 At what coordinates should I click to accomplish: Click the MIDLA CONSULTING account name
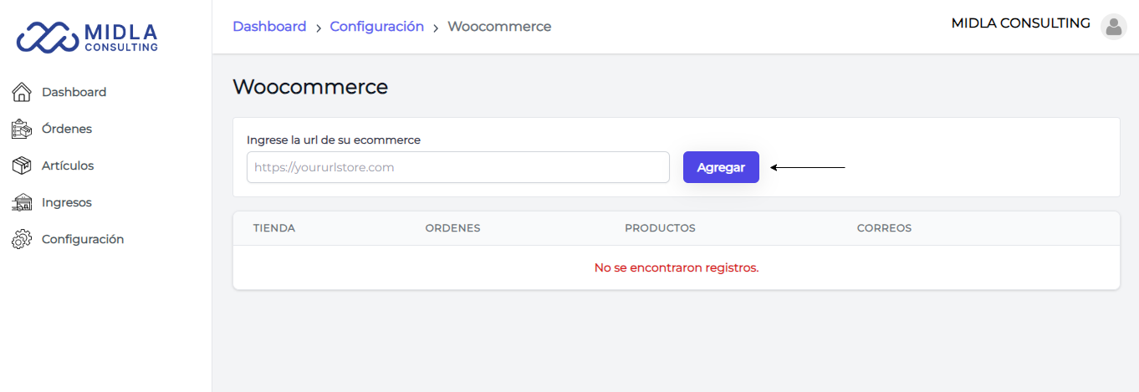click(x=1021, y=23)
